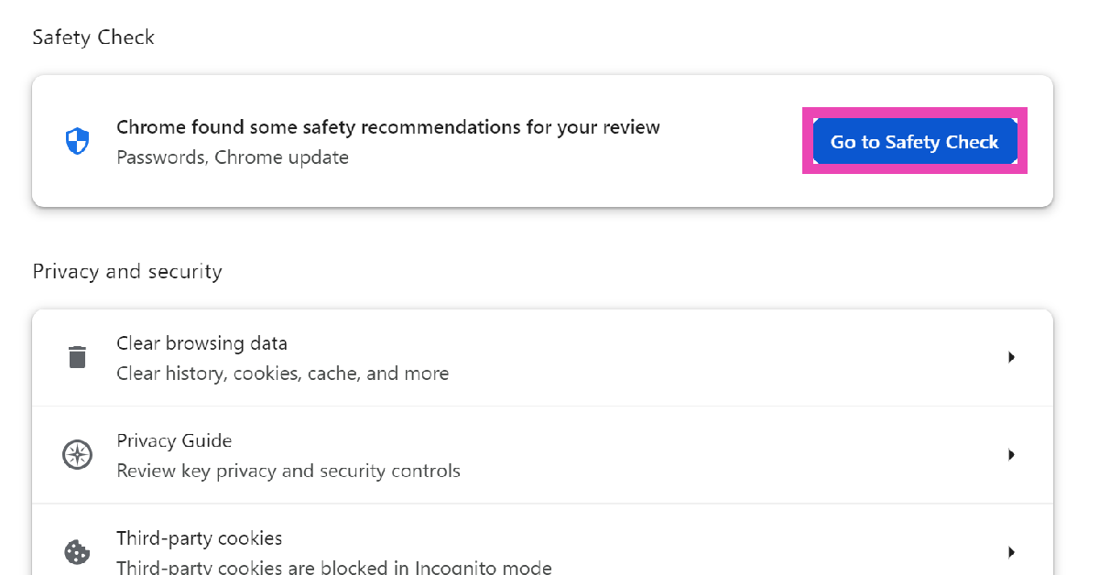Open the Clear browsing data label
Viewport: 1099px width, 575px height.
[x=201, y=343]
